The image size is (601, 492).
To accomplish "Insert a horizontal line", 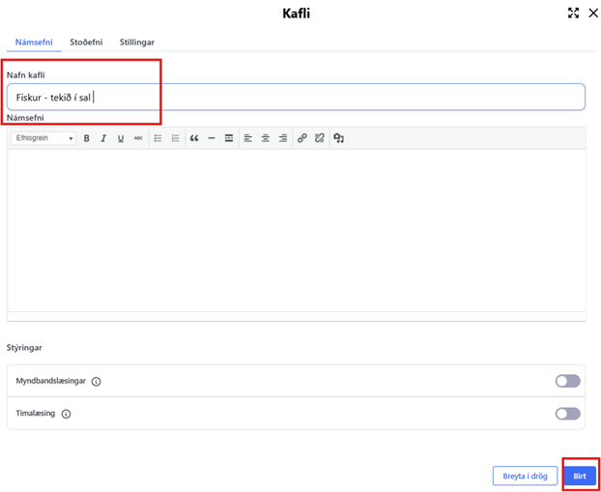I will 212,138.
